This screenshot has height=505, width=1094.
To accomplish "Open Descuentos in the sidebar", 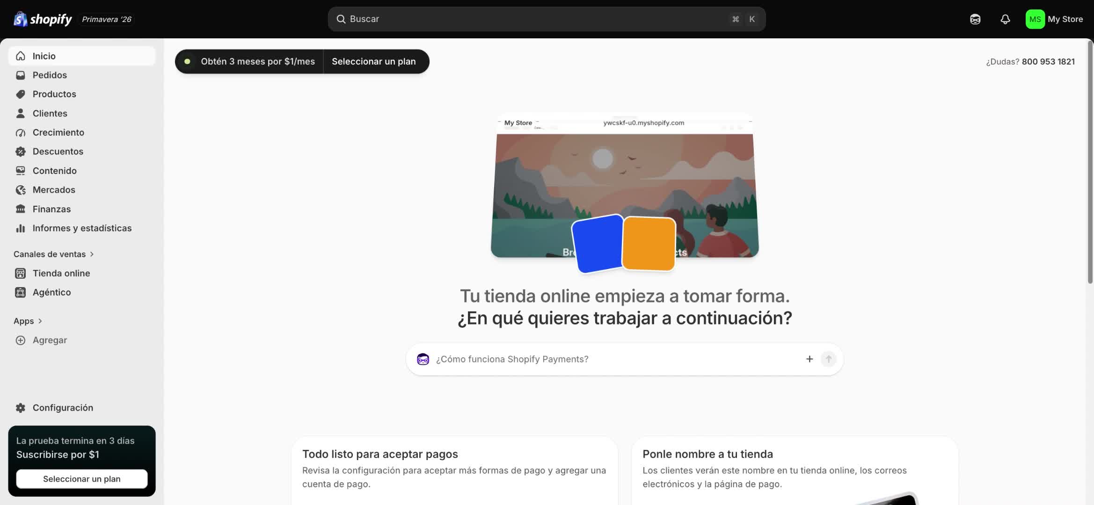I will point(82,151).
